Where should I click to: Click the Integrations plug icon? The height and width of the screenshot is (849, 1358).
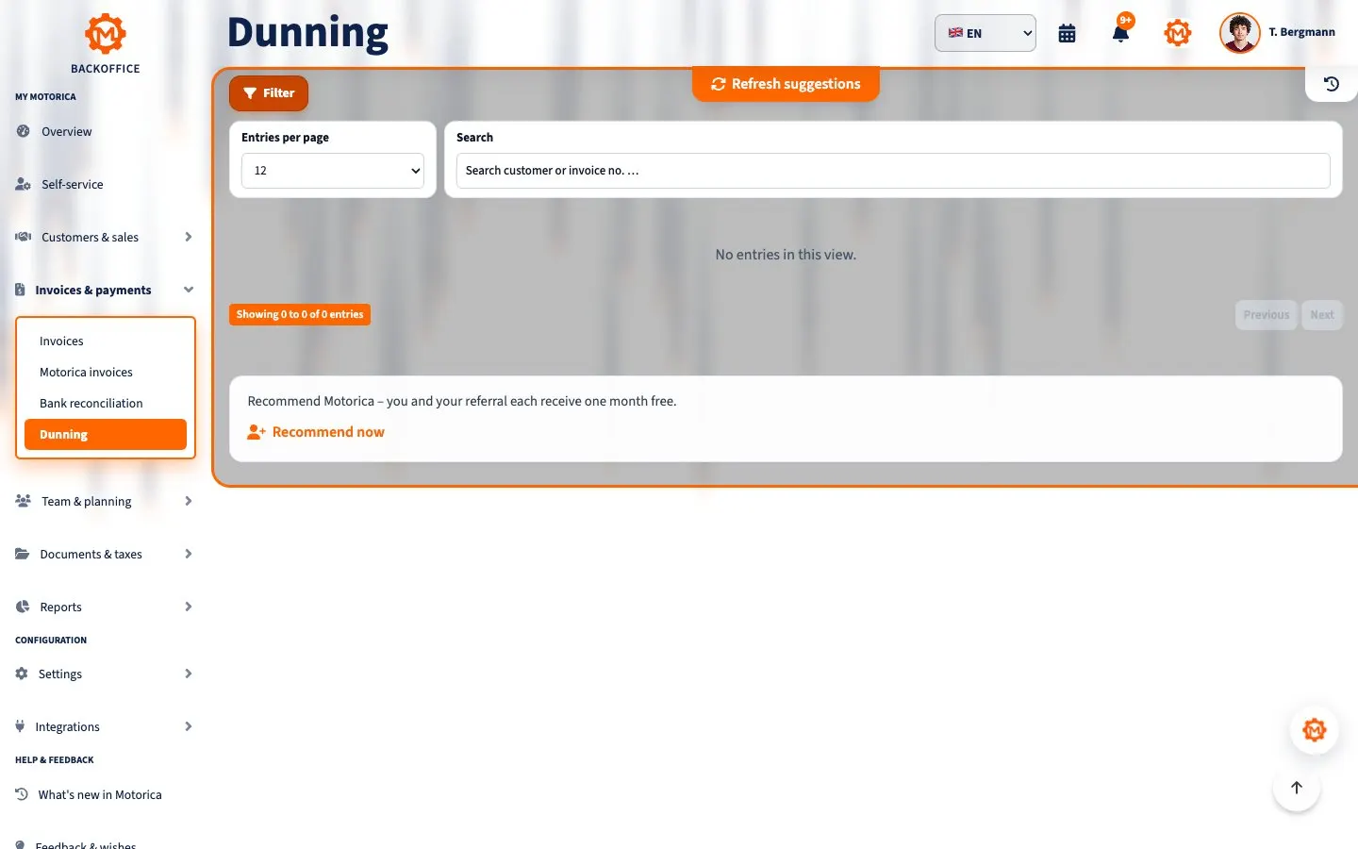pyautogui.click(x=20, y=726)
